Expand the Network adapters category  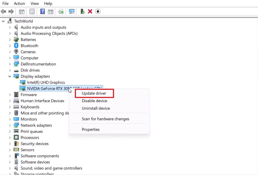tap(10, 125)
